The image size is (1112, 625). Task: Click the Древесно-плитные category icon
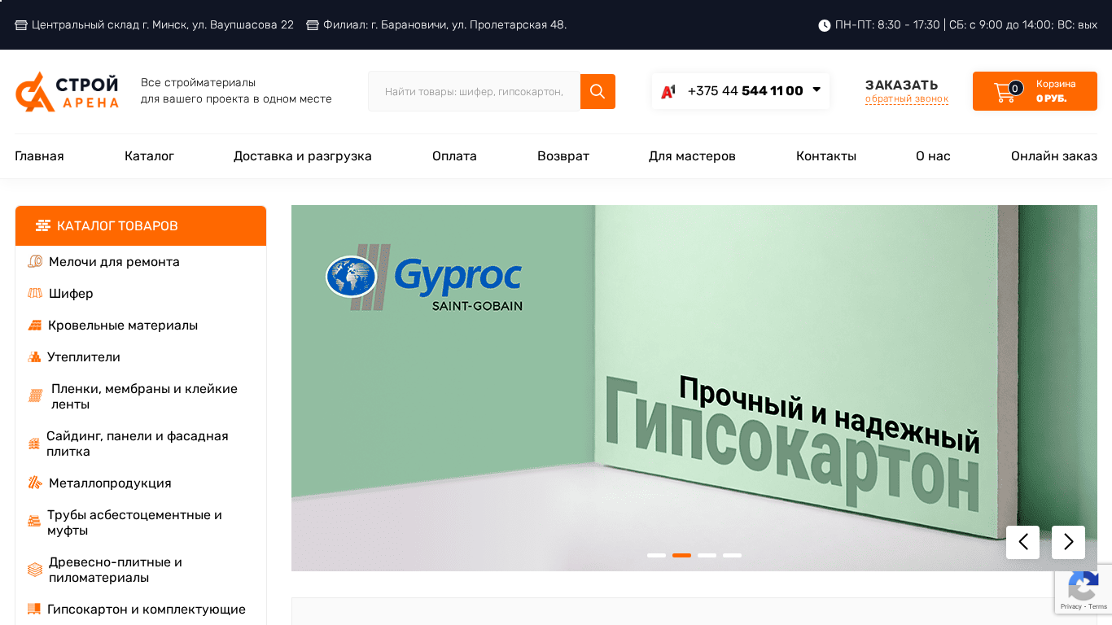[x=35, y=570]
